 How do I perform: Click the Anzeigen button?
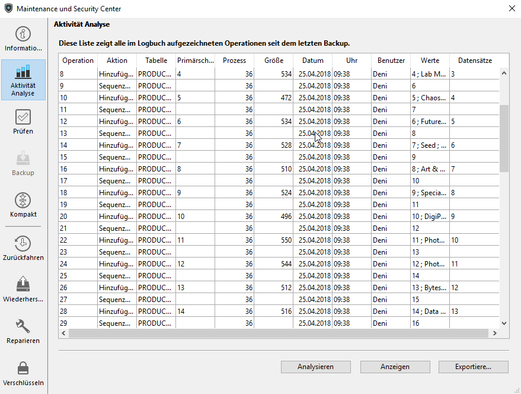(x=395, y=367)
